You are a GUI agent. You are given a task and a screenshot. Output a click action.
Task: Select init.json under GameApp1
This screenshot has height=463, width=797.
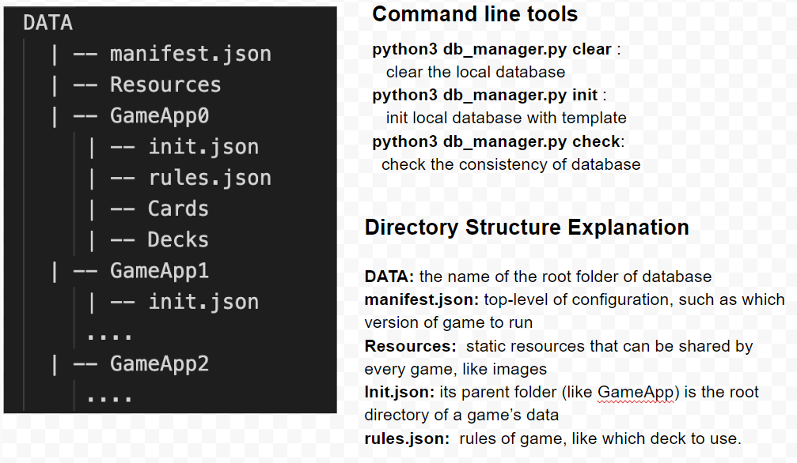point(203,302)
